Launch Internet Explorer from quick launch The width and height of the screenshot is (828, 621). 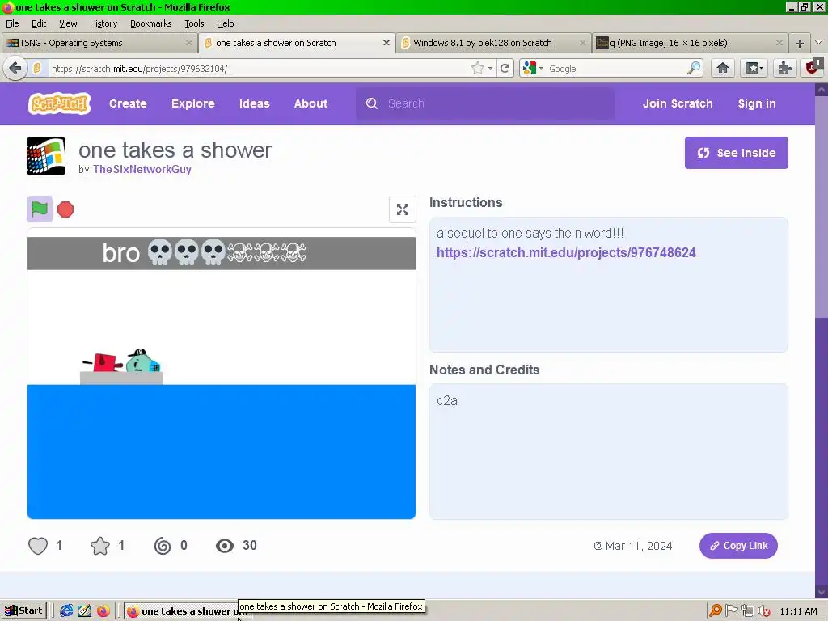pos(66,611)
